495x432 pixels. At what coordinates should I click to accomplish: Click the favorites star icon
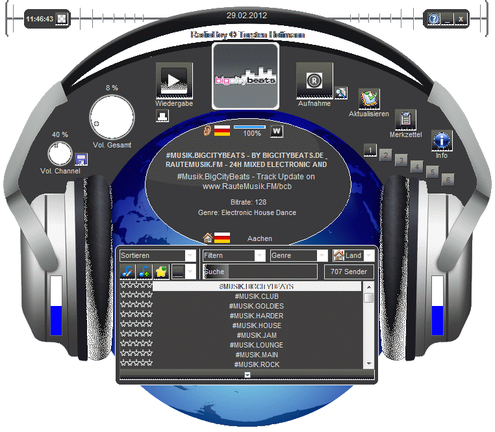[x=161, y=272]
